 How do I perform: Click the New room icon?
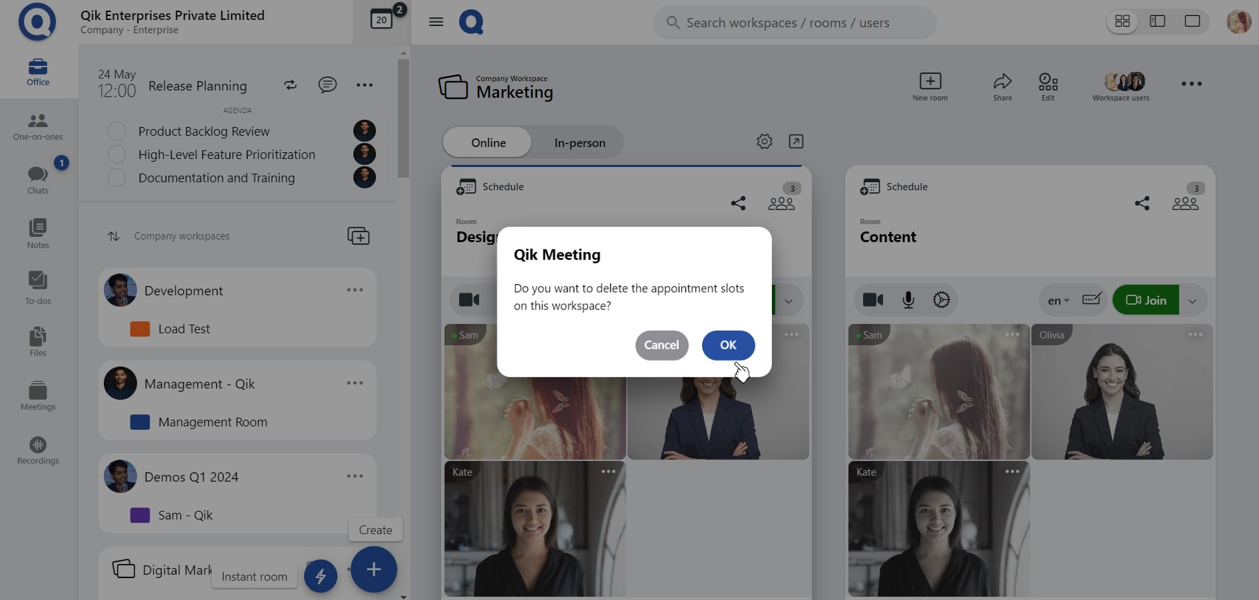(x=930, y=86)
